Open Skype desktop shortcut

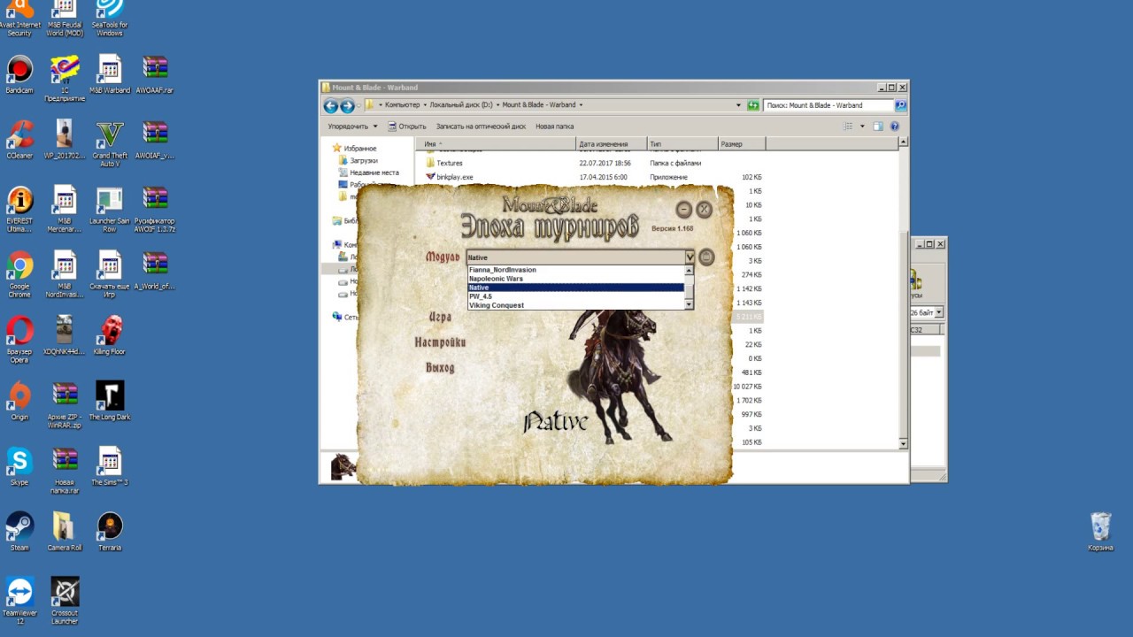[x=19, y=466]
